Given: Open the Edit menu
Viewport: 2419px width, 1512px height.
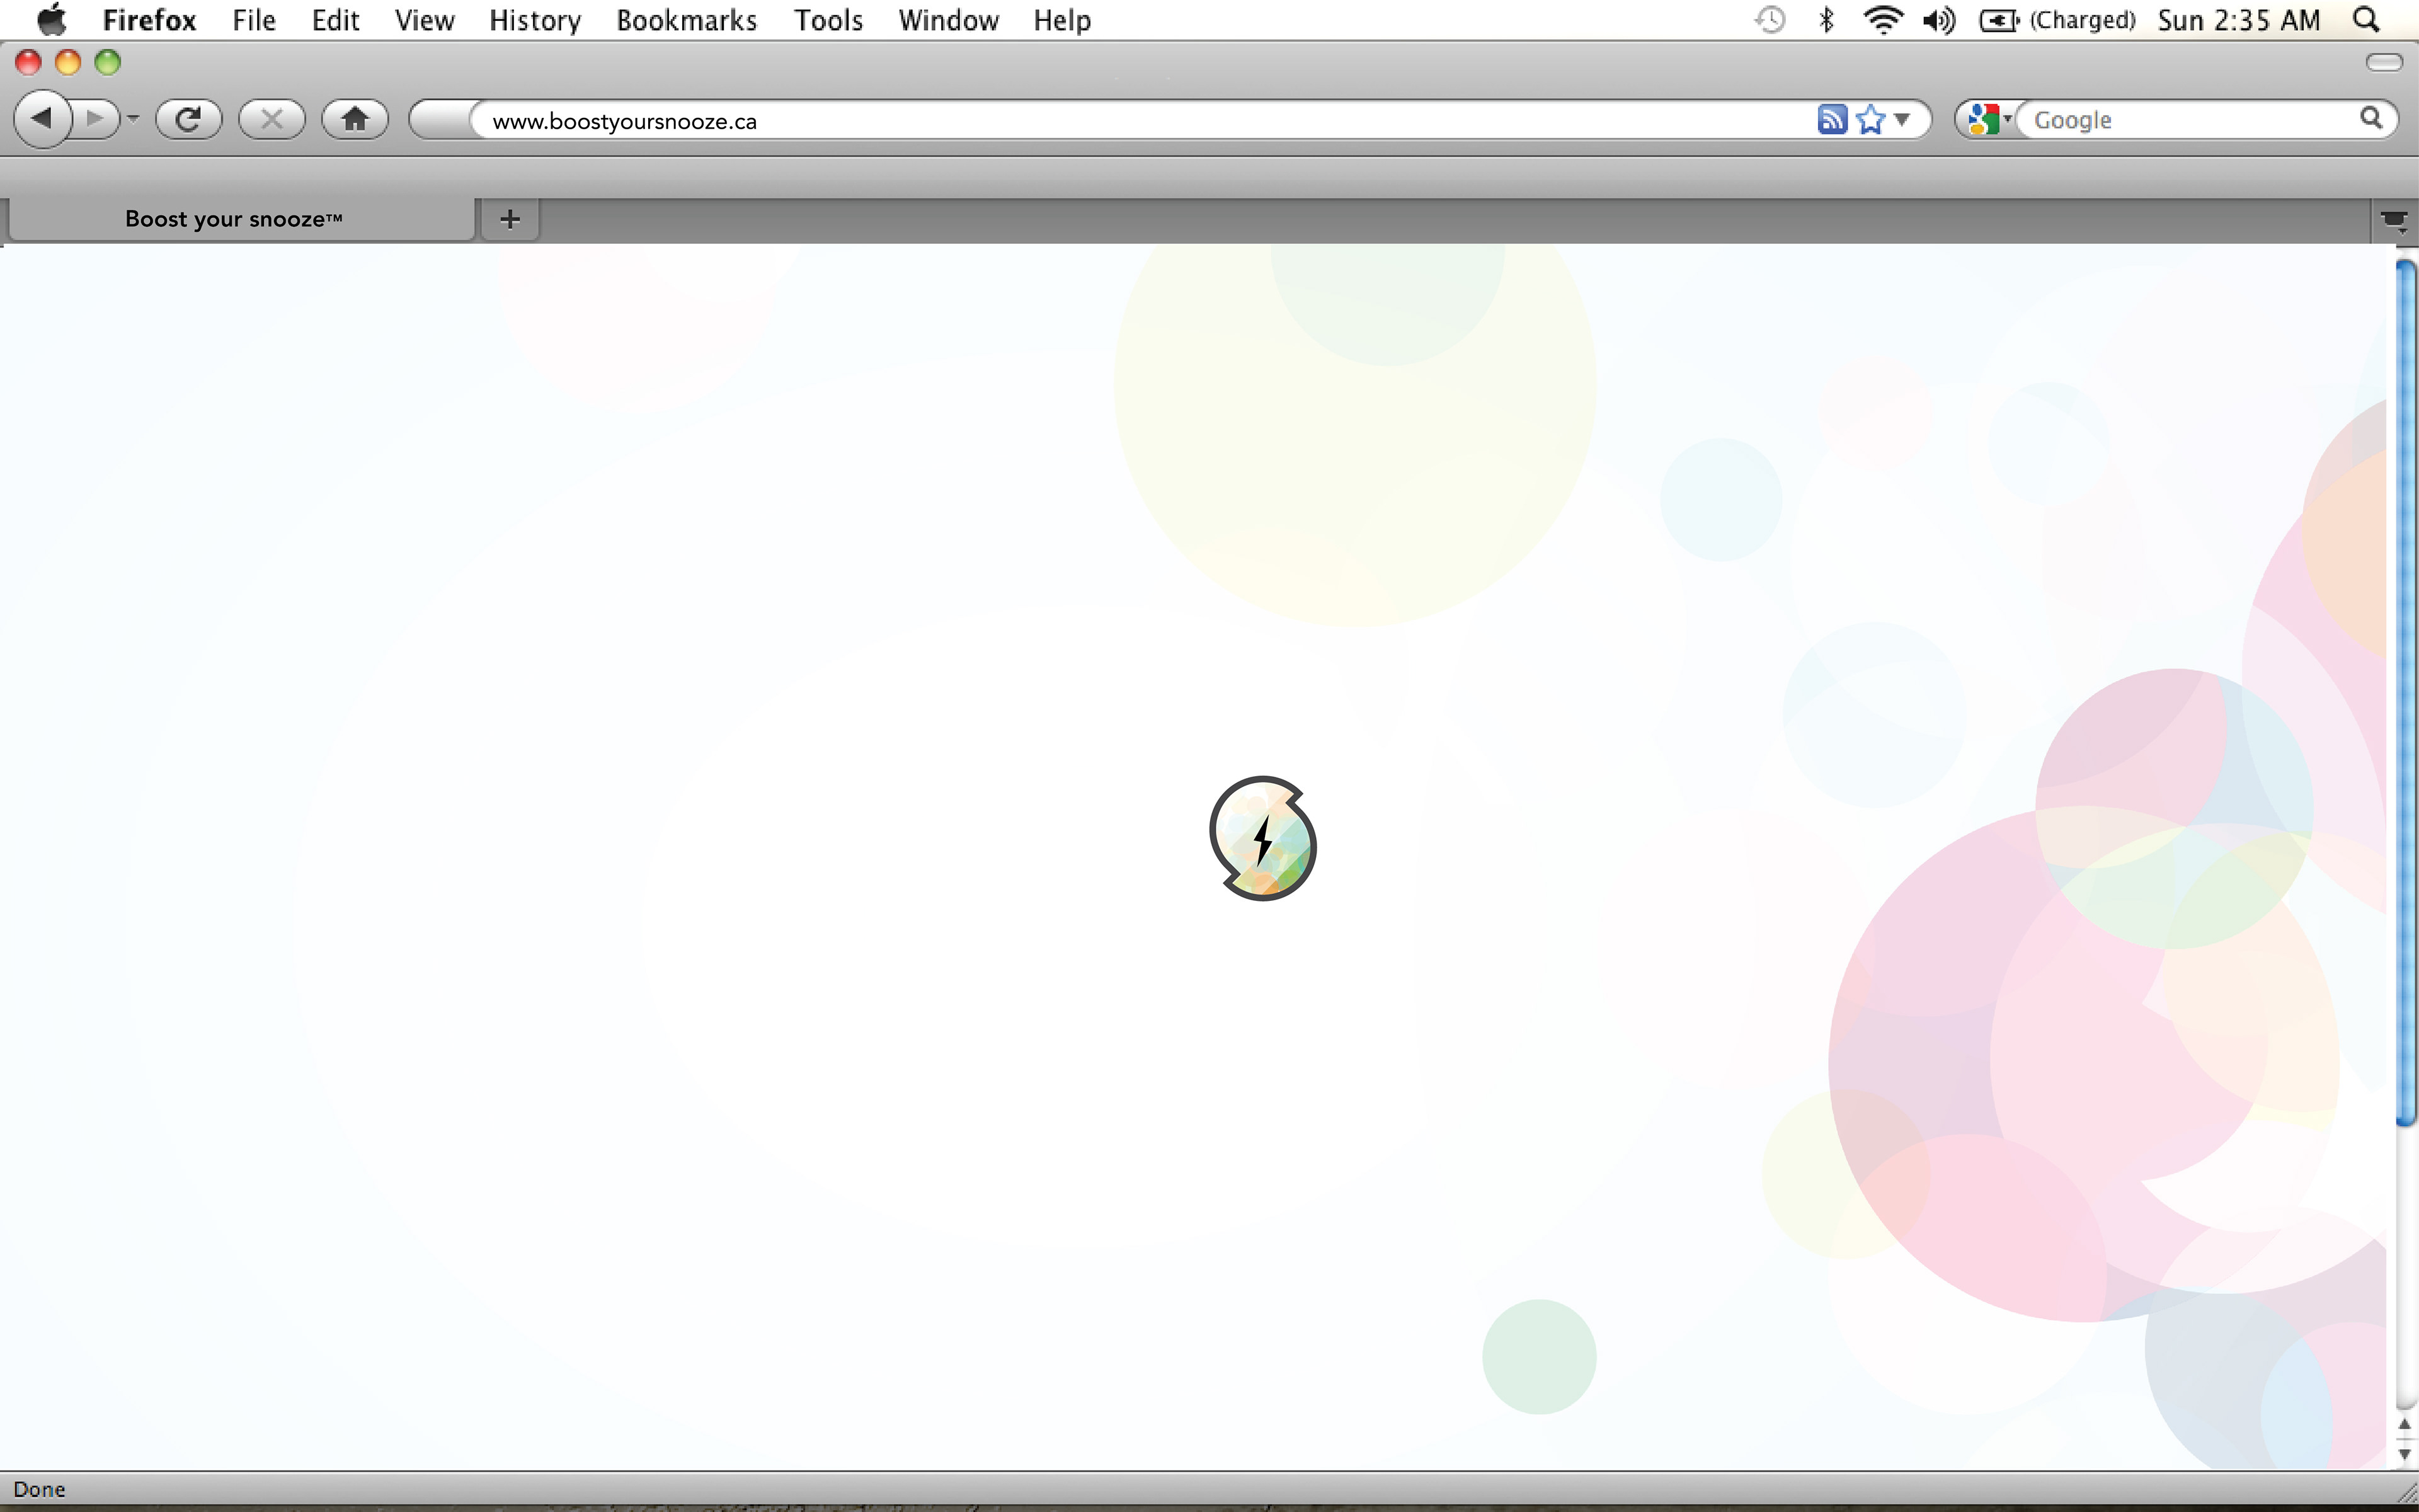Looking at the screenshot, I should click(335, 20).
